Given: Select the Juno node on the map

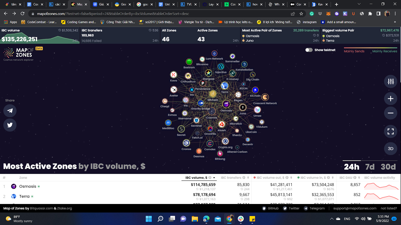Looking at the screenshot, I should coord(243,107).
